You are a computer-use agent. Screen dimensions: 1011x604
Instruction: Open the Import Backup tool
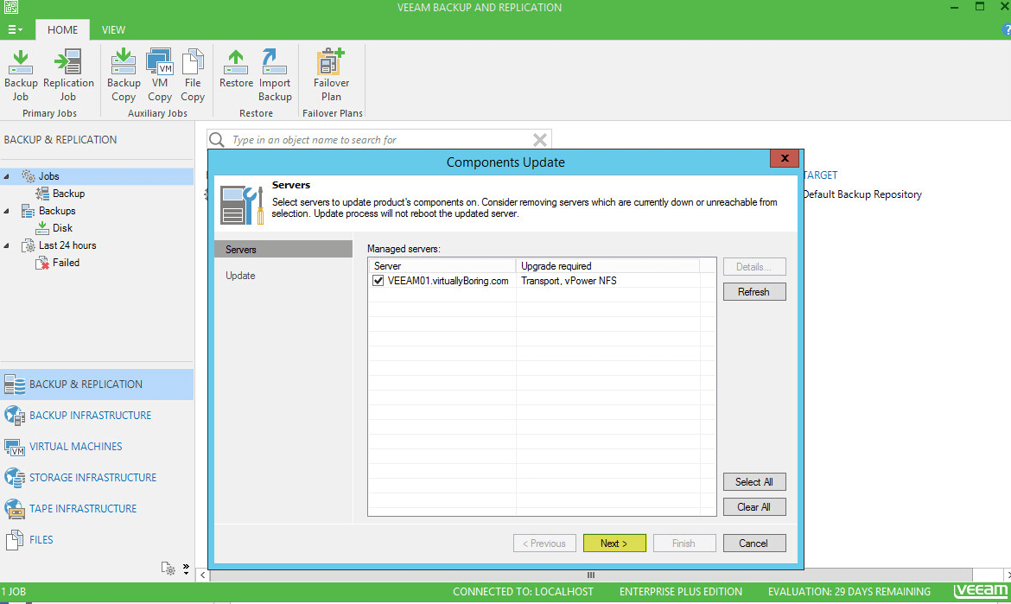pyautogui.click(x=275, y=75)
